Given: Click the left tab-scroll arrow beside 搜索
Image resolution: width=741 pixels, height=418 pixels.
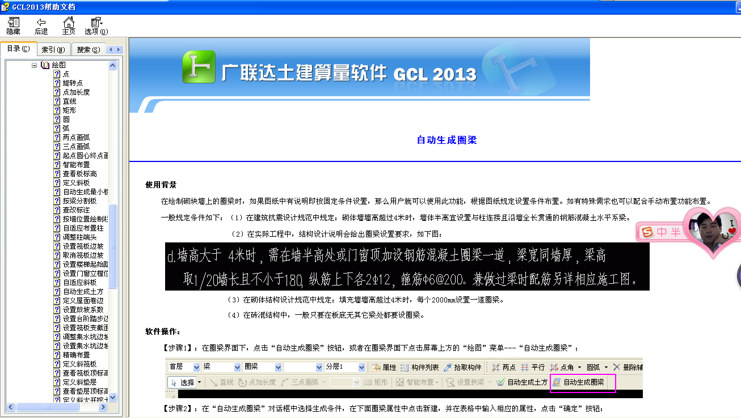Looking at the screenshot, I should (111, 49).
